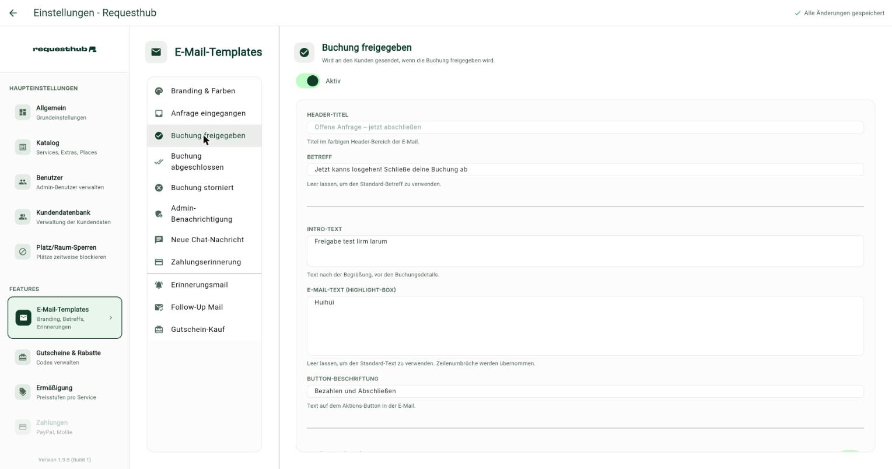Click the Ermäßigung tag icon
This screenshot has height=469, width=892.
click(23, 392)
